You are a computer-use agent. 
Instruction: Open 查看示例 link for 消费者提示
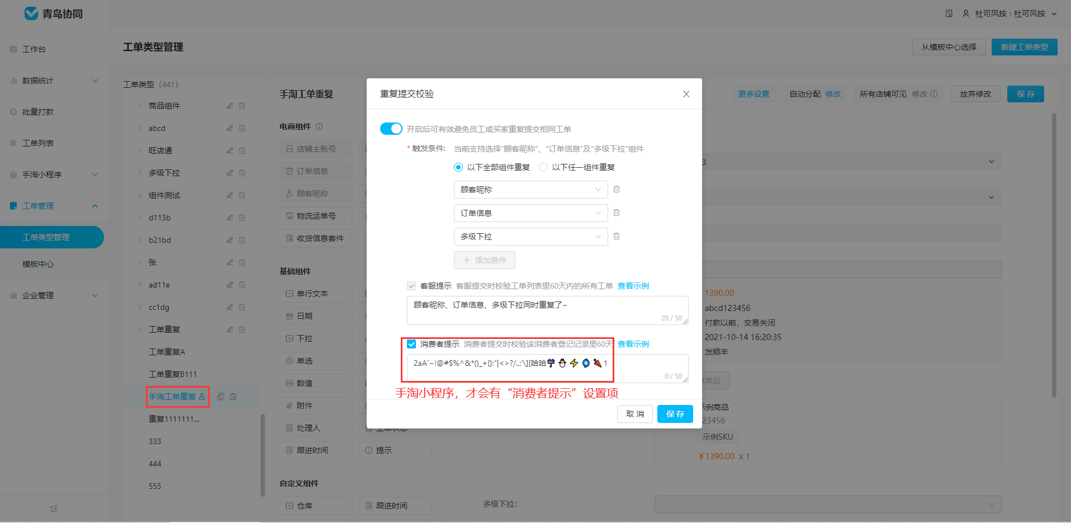633,344
